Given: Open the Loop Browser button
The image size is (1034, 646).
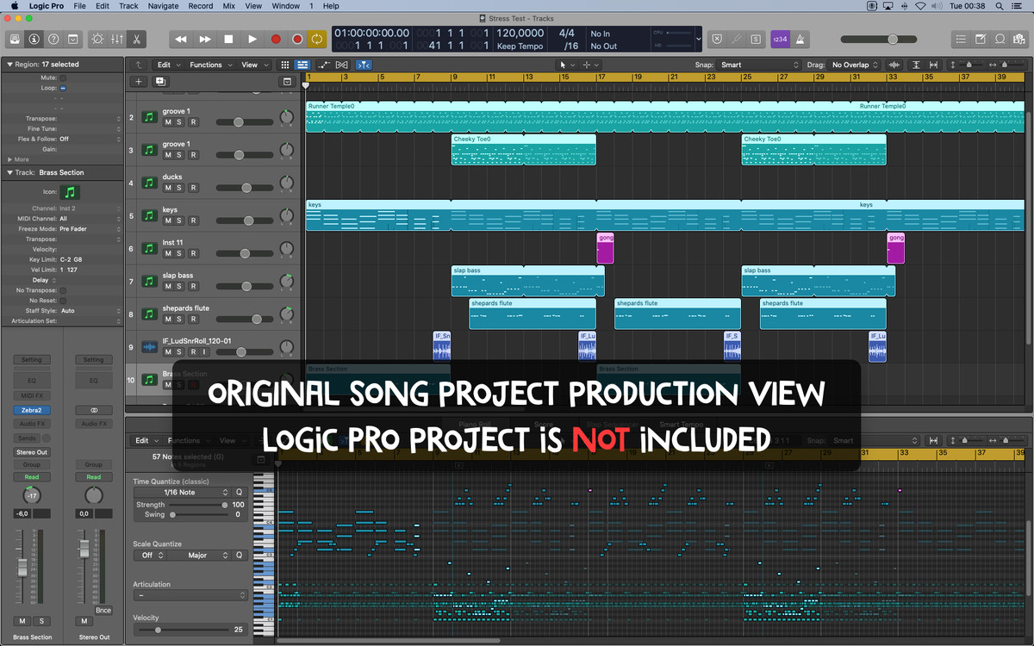Looking at the screenshot, I should click(x=1000, y=39).
